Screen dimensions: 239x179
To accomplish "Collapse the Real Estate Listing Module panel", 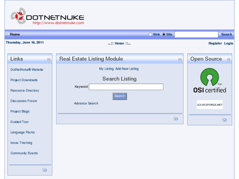I will click(180, 59).
